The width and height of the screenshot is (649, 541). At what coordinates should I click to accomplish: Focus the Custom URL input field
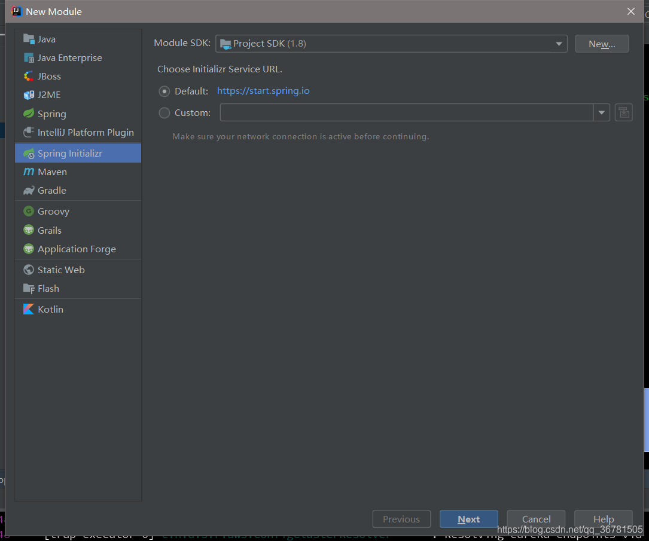coord(407,112)
